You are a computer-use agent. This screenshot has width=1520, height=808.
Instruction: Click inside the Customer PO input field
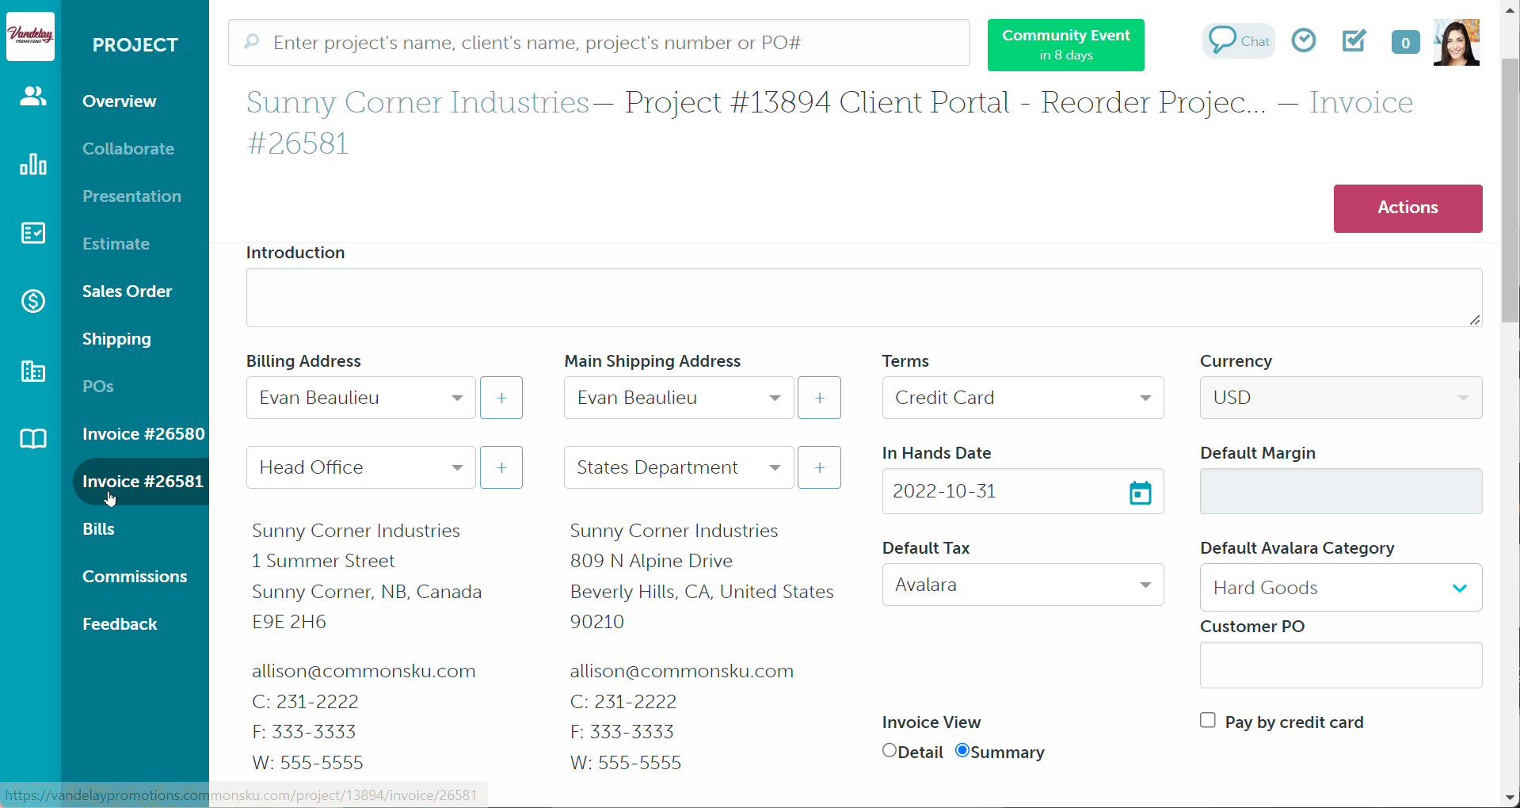(x=1340, y=665)
